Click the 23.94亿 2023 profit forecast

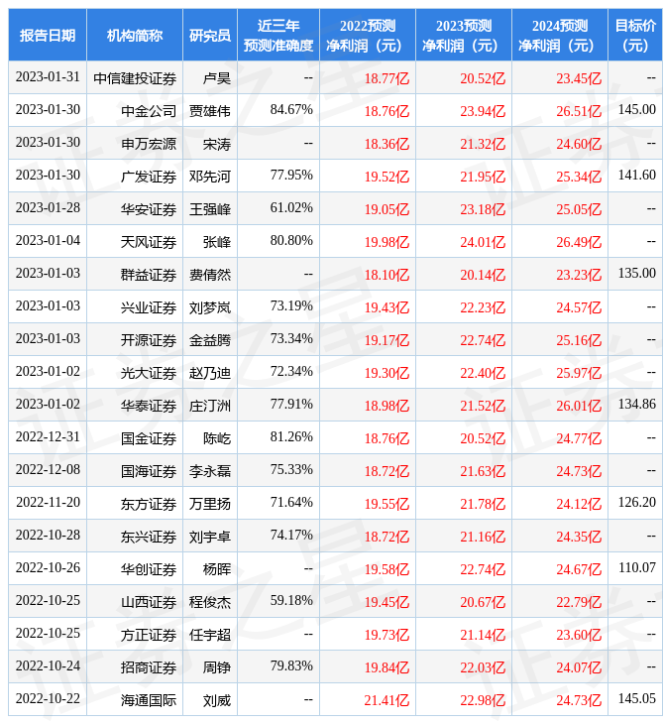(483, 111)
